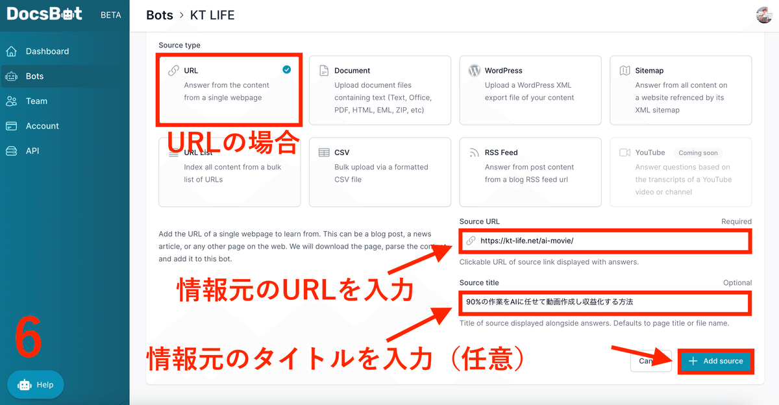Select the RSS Feed source type card
The height and width of the screenshot is (405, 779).
[x=530, y=172]
